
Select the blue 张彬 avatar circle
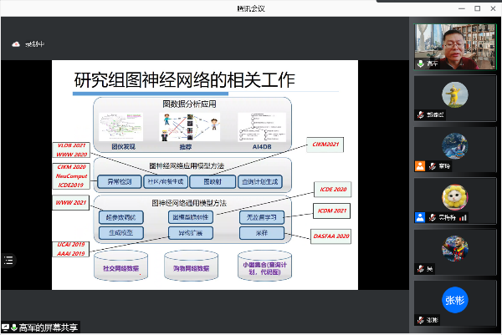(x=455, y=300)
